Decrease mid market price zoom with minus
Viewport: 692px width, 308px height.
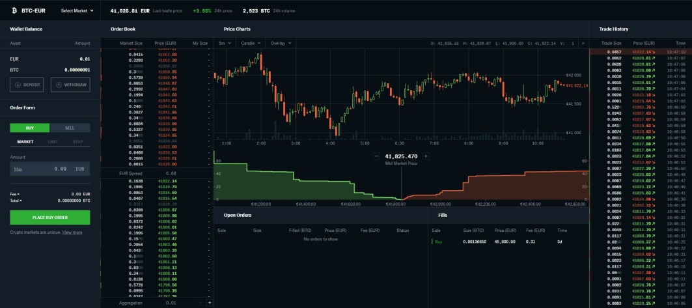(x=376, y=156)
